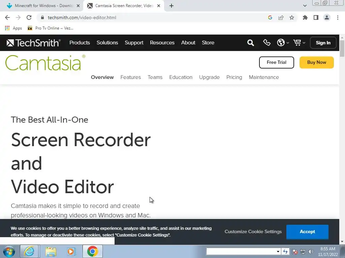Click the phone contact icon
345x258 pixels.
[x=267, y=43]
